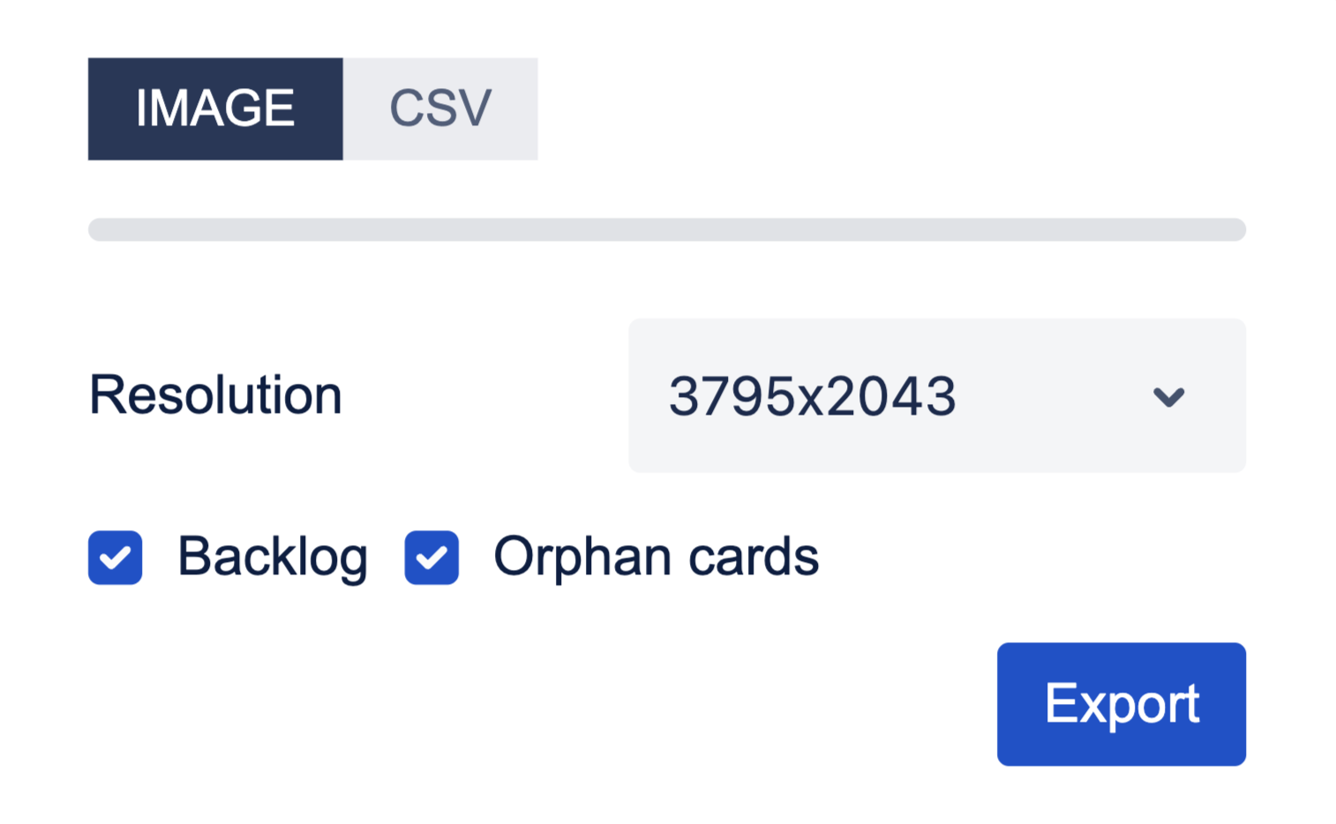The width and height of the screenshot is (1336, 824).
Task: Click the blue Export button text
Action: pos(1122,704)
